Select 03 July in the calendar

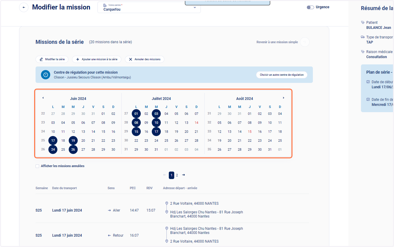coord(156,114)
